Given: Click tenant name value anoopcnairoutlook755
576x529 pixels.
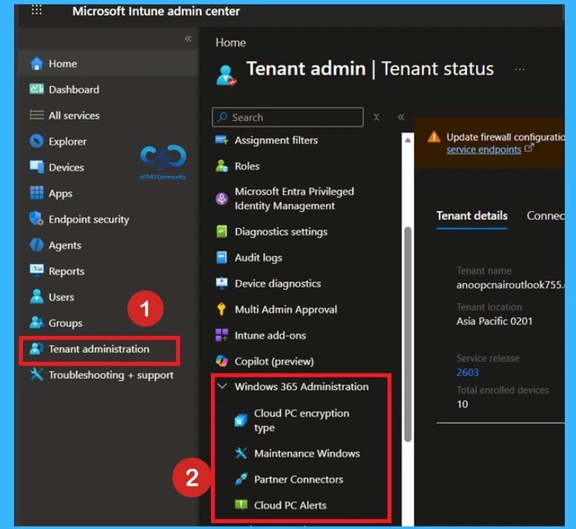Looking at the screenshot, I should [510, 285].
